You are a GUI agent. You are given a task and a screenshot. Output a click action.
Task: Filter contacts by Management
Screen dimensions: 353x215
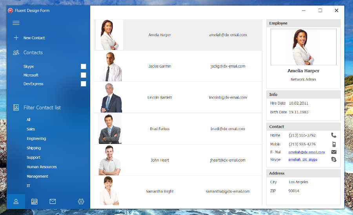37,176
